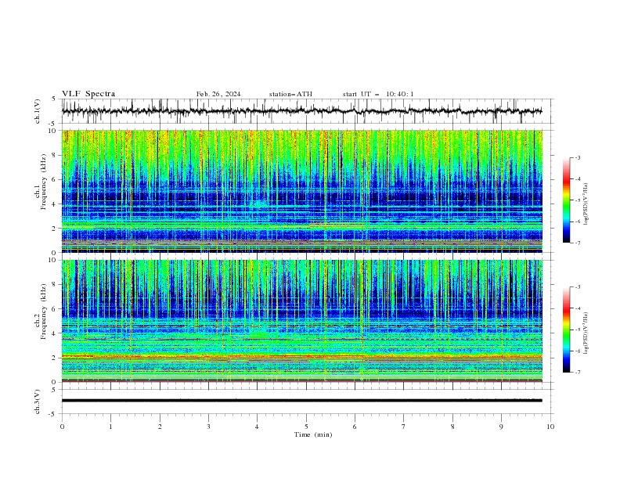Image resolution: width=620 pixels, height=479 pixels.
Task: Click the ch.1 voltage waveform trace
Action: click(301, 111)
